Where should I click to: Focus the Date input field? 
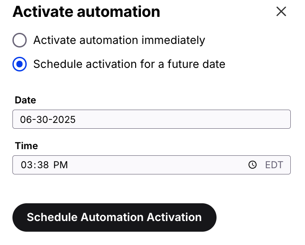(x=151, y=119)
